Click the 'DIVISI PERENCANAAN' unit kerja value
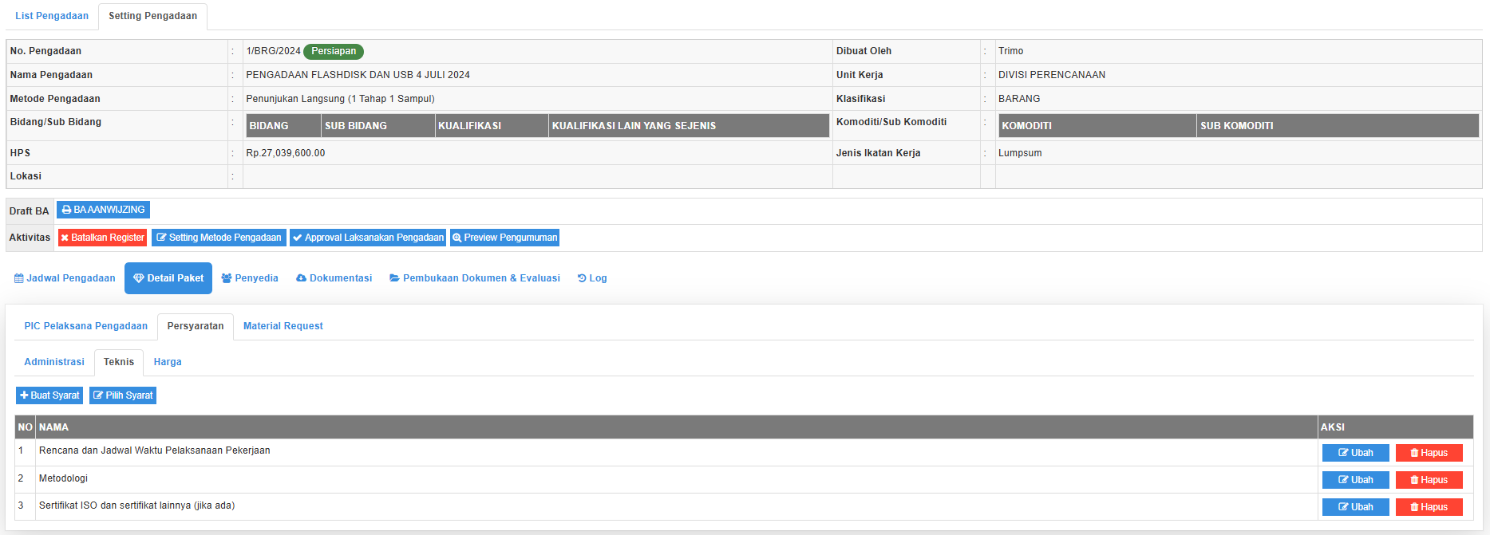Viewport: 1490px width, 535px height. tap(1051, 75)
